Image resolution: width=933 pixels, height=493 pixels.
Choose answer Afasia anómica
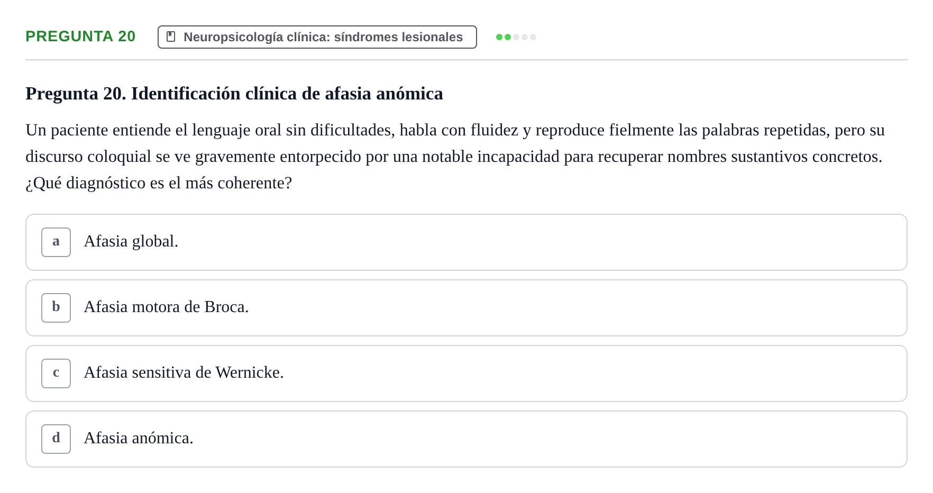click(466, 439)
